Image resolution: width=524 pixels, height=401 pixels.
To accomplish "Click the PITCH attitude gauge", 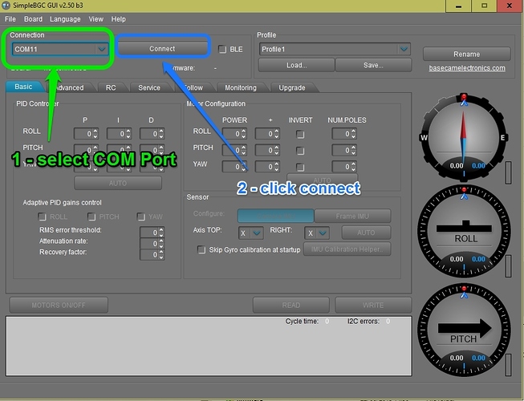I will click(x=464, y=330).
